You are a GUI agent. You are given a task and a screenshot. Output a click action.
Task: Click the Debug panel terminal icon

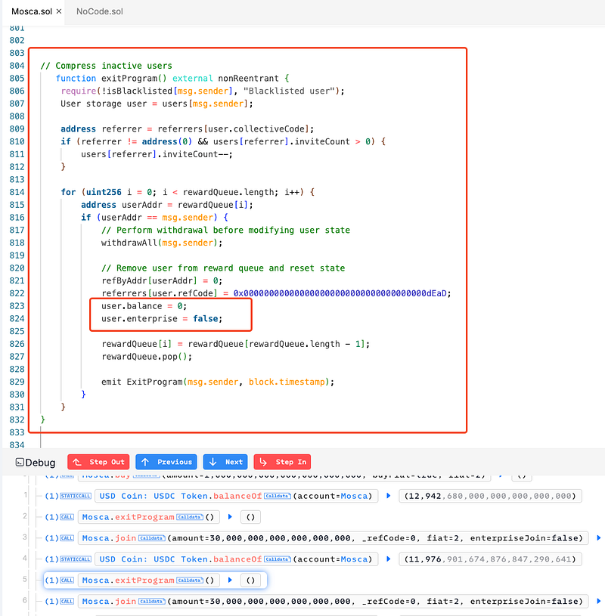20,463
